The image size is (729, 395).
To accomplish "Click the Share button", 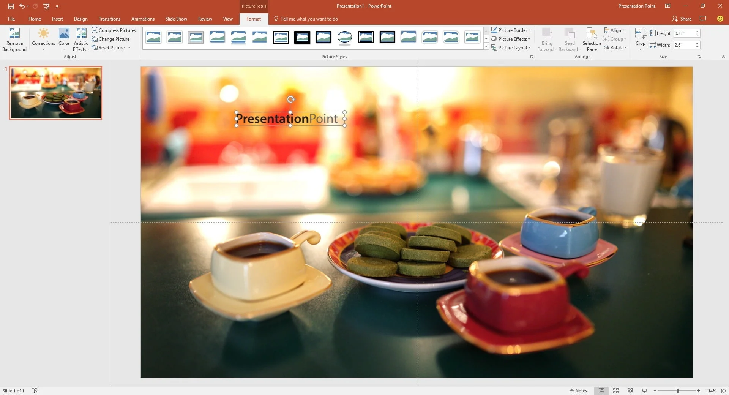I will pos(682,19).
